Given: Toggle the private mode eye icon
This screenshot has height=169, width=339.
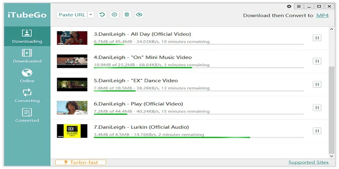Looking at the screenshot, I should click(x=139, y=15).
